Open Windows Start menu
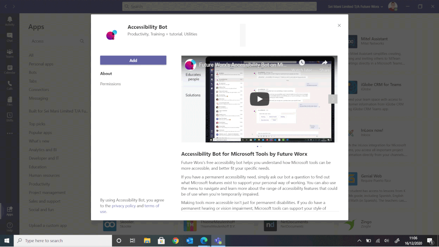This screenshot has height=247, width=439. click(x=7, y=241)
